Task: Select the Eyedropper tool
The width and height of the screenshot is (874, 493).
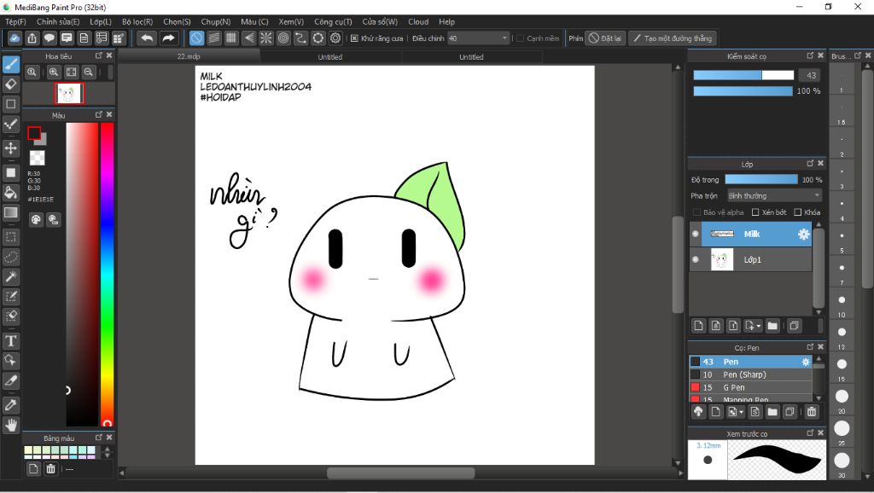Action: coord(11,405)
